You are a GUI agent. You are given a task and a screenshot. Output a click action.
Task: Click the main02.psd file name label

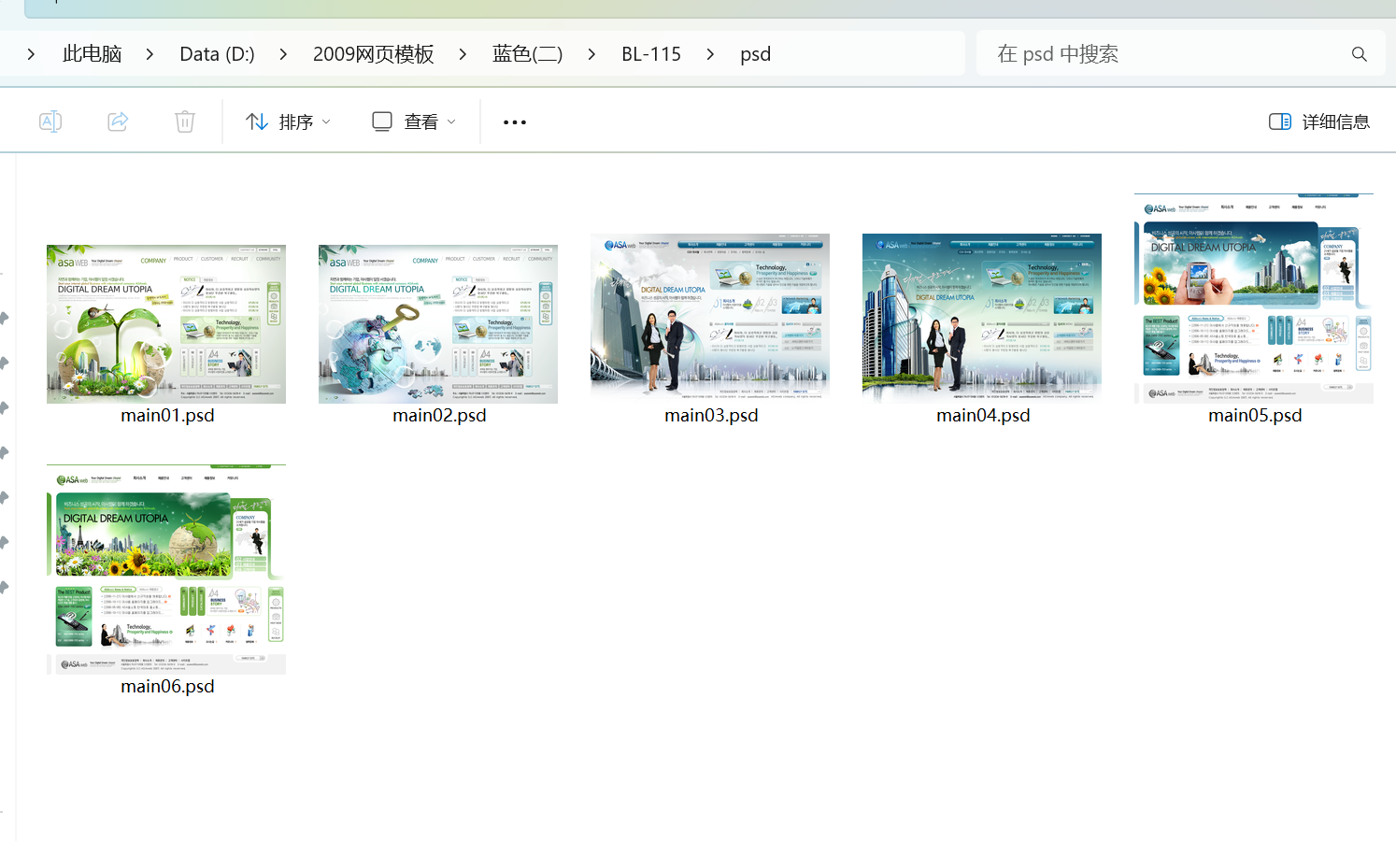439,415
